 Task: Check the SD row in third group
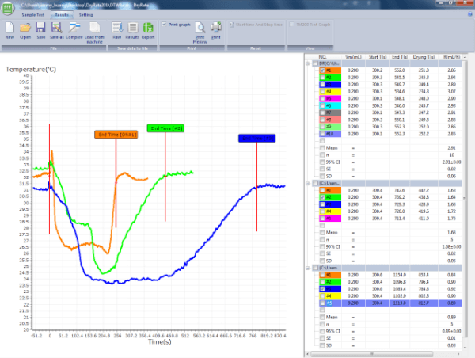(322, 345)
